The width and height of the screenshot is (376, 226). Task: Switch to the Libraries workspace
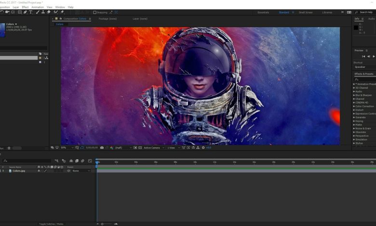(x=327, y=13)
